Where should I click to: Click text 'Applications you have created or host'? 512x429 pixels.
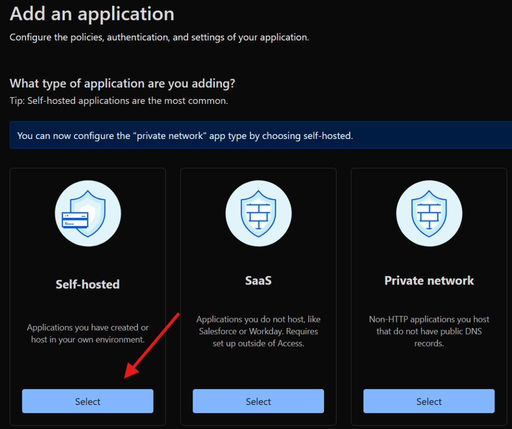click(x=87, y=333)
